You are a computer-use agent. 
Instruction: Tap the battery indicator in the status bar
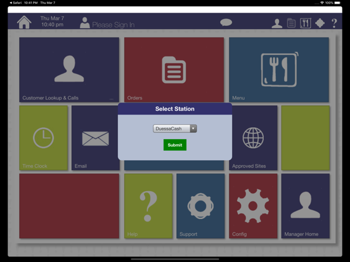point(337,3)
